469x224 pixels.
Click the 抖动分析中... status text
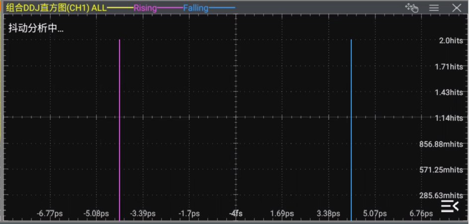(x=36, y=28)
